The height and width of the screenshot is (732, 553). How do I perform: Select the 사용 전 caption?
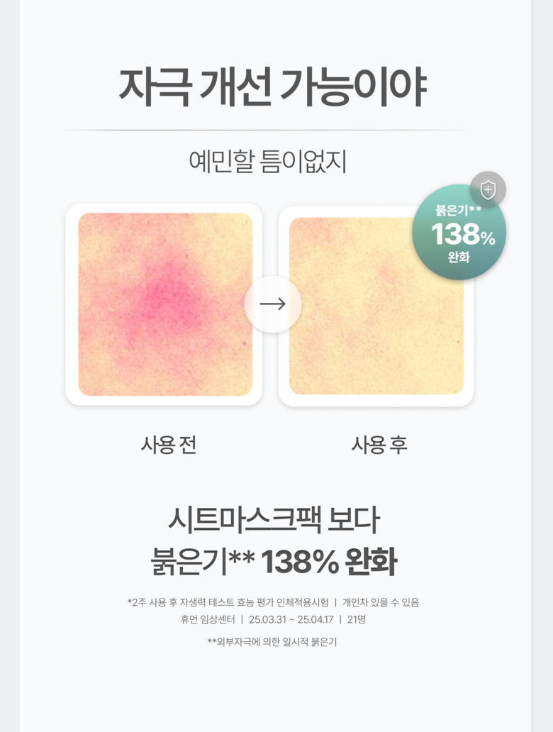coord(168,445)
